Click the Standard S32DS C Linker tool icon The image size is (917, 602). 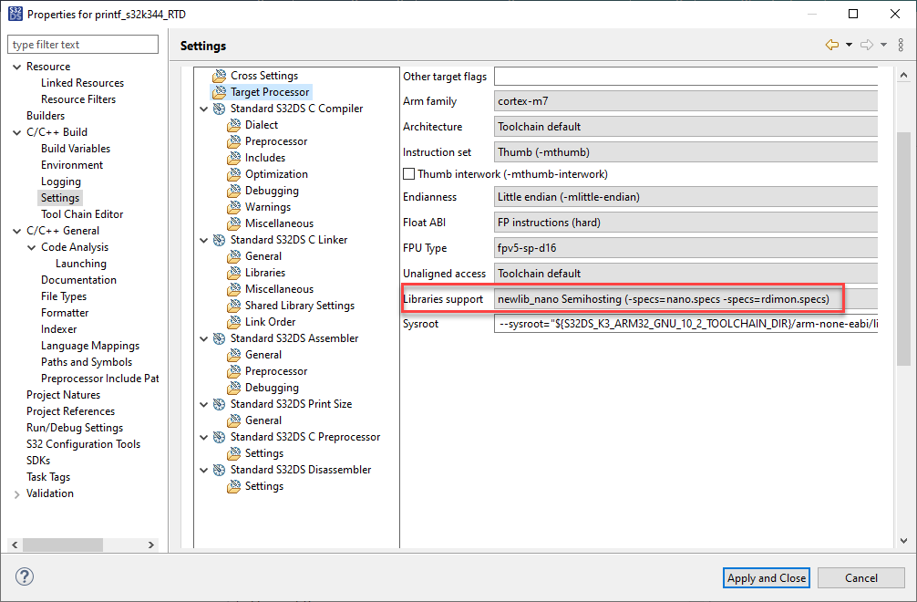(220, 240)
